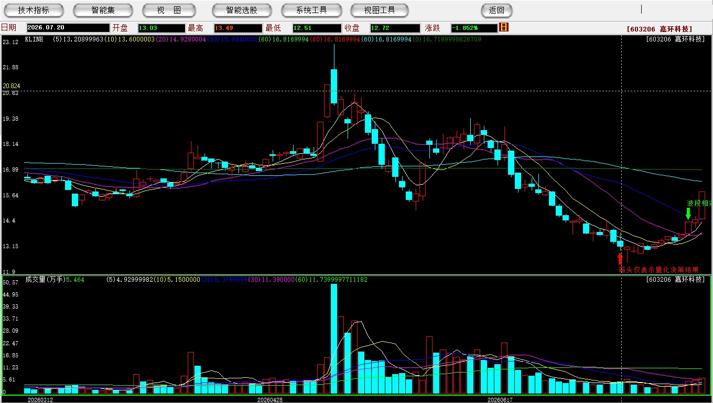Select the 开盘 value 13.03
Viewport: 713px width, 403px height.
[161, 28]
